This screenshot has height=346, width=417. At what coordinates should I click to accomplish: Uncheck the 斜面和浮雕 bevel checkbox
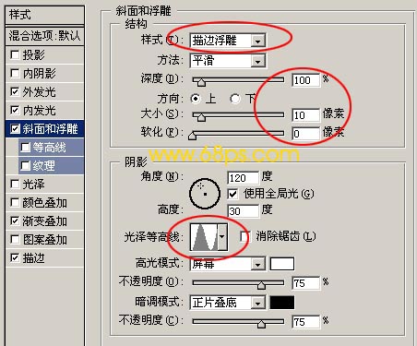[x=15, y=128]
